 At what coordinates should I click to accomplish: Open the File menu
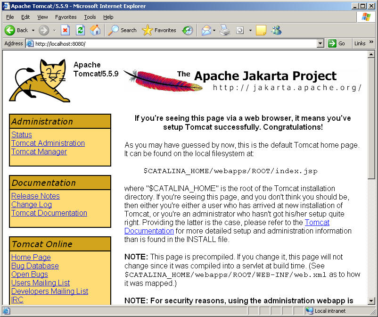pos(10,17)
